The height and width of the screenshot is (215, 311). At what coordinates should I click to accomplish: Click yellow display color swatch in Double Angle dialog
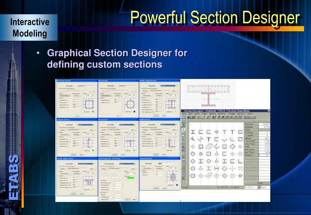(93, 189)
